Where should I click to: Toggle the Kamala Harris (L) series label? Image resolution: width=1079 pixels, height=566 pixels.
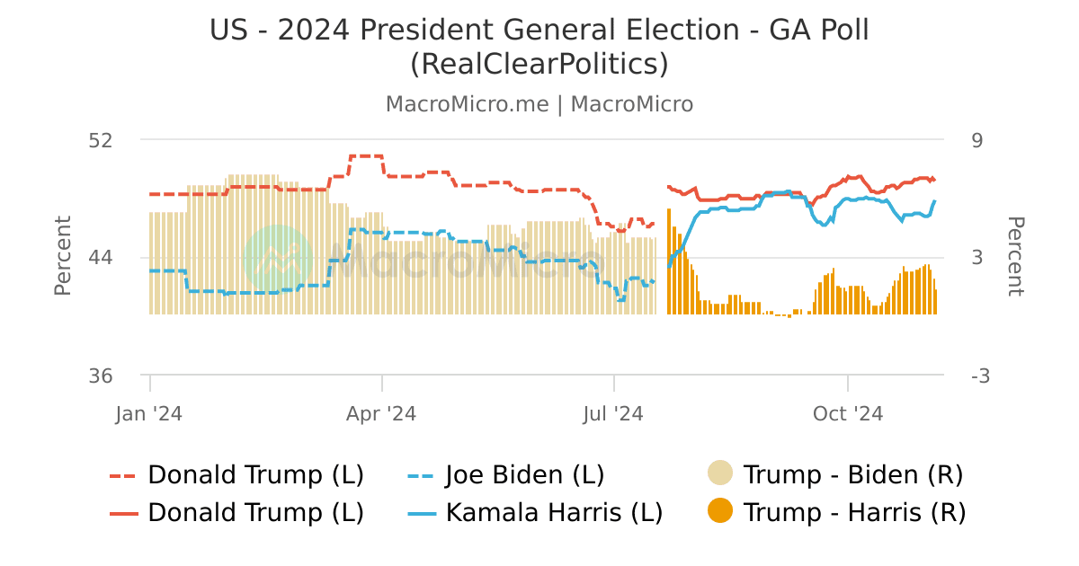click(554, 513)
